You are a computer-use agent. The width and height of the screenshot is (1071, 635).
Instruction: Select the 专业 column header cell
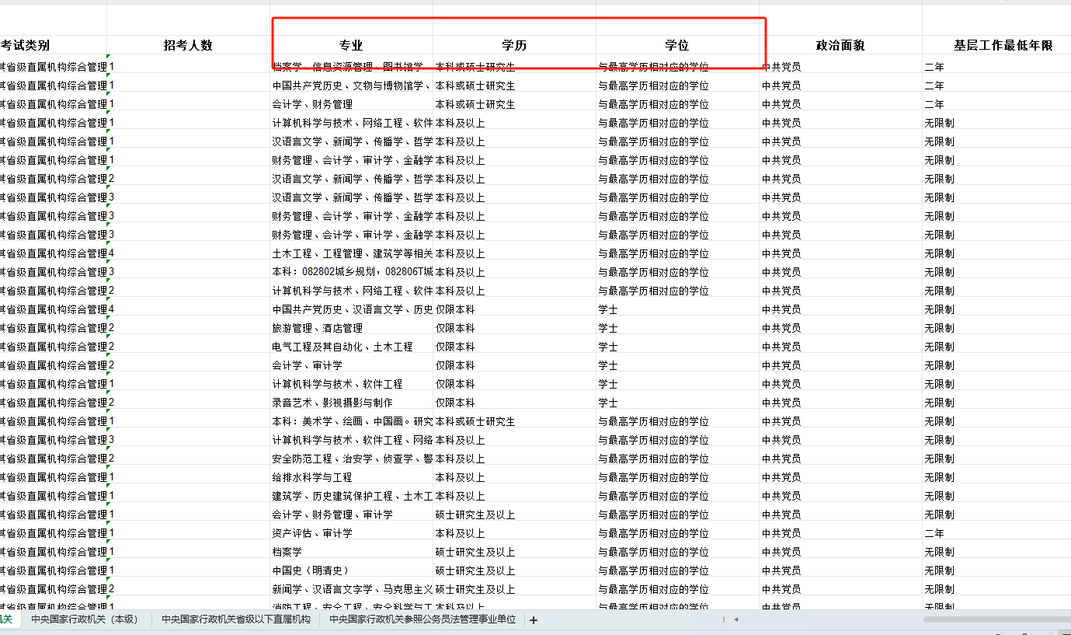coord(351,45)
